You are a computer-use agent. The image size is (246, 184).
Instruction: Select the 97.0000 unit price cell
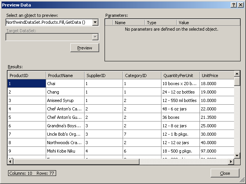[x=216, y=151]
